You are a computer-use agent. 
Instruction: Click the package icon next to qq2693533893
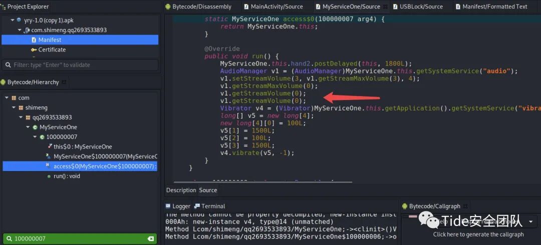(x=28, y=117)
